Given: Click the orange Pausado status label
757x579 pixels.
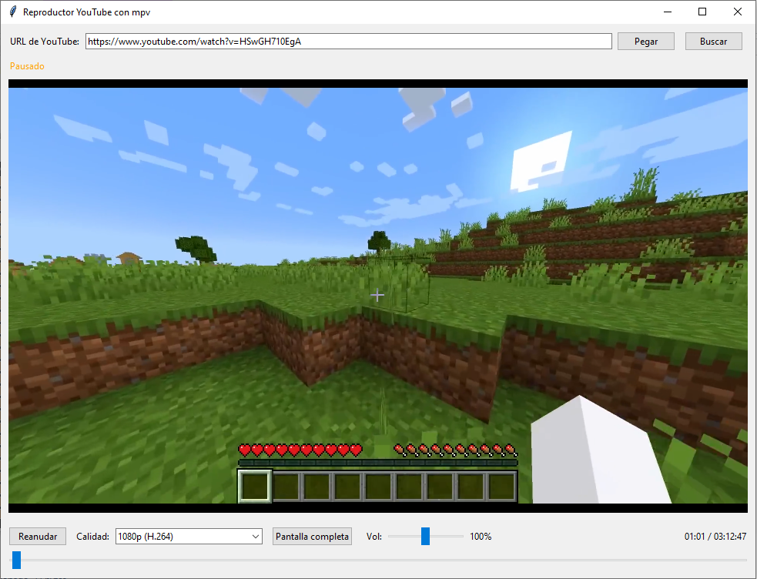Looking at the screenshot, I should pos(27,66).
